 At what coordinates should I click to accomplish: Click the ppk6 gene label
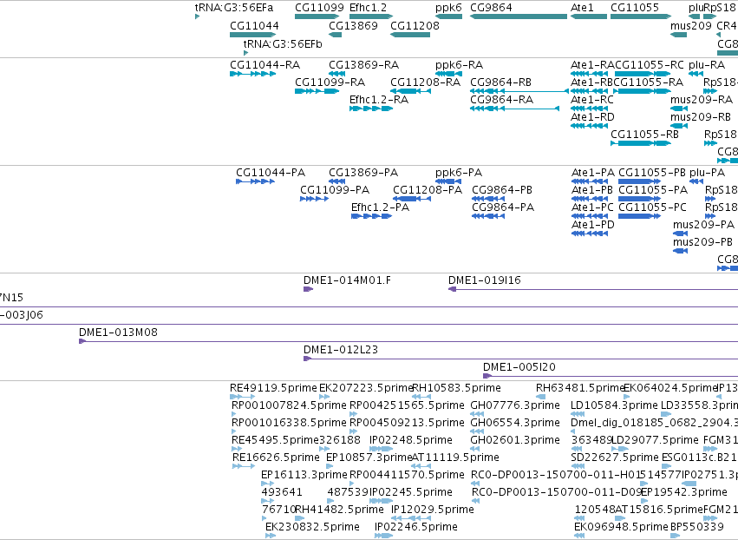click(x=448, y=8)
